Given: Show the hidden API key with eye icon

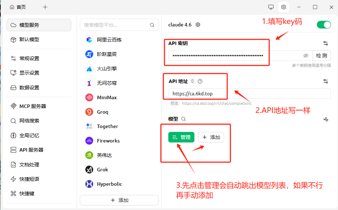Looking at the screenshot, I should tap(306, 56).
